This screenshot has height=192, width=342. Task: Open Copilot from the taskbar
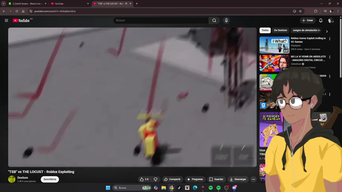pyautogui.click(x=156, y=188)
